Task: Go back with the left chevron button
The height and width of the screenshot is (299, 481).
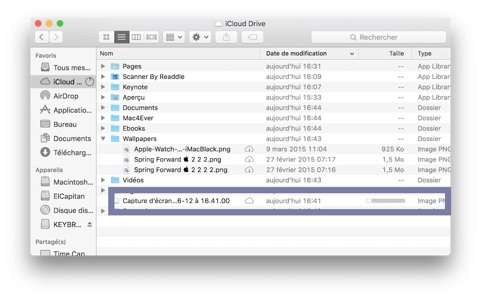Action: [41, 37]
